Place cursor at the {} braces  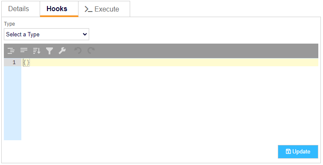pyautogui.click(x=26, y=62)
